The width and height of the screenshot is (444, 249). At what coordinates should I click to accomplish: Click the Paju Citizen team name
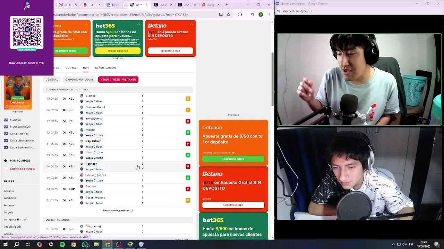coord(93,141)
